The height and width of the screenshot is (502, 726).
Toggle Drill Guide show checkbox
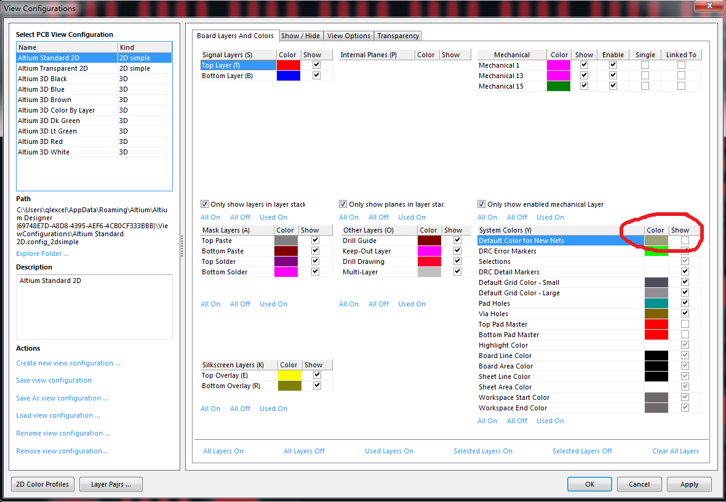pos(458,240)
